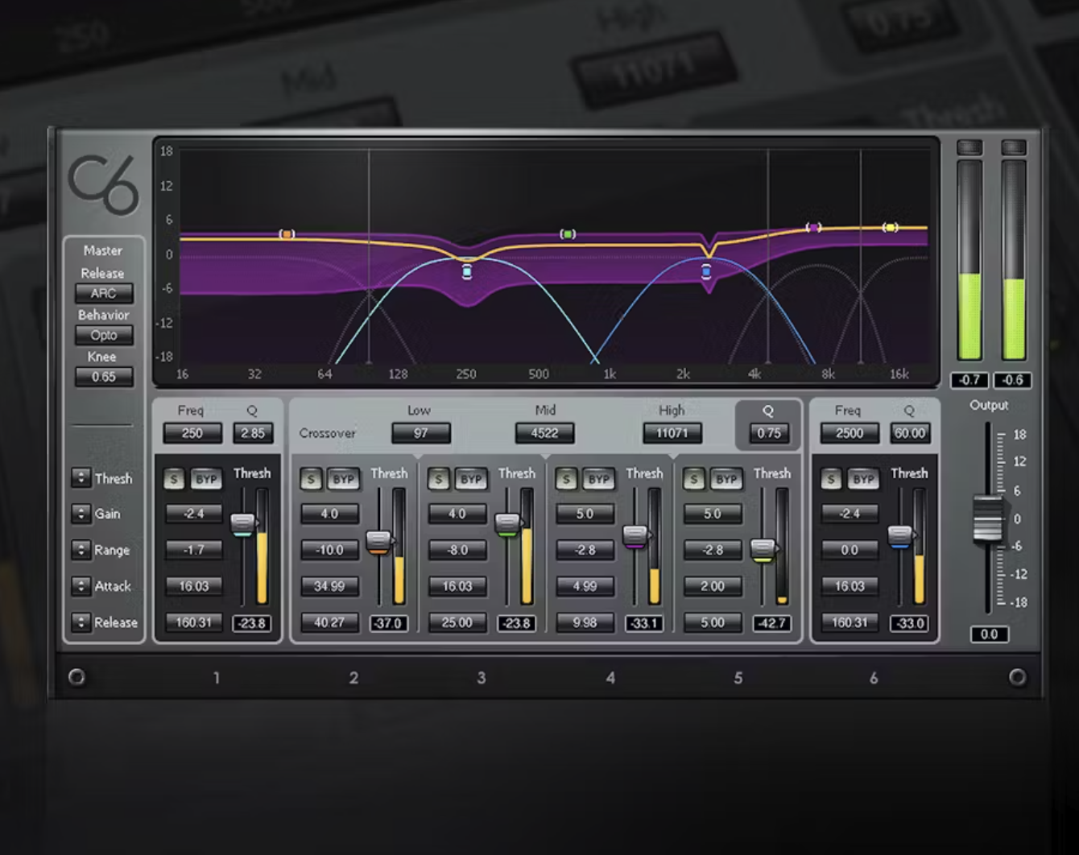Open the Thresh parameter stepper

coord(81,478)
